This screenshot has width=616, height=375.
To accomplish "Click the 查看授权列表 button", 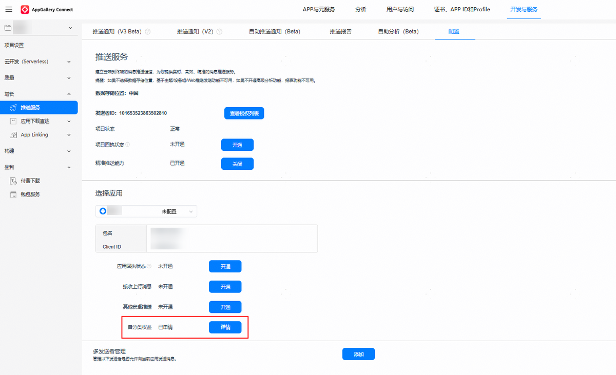I will coord(244,113).
